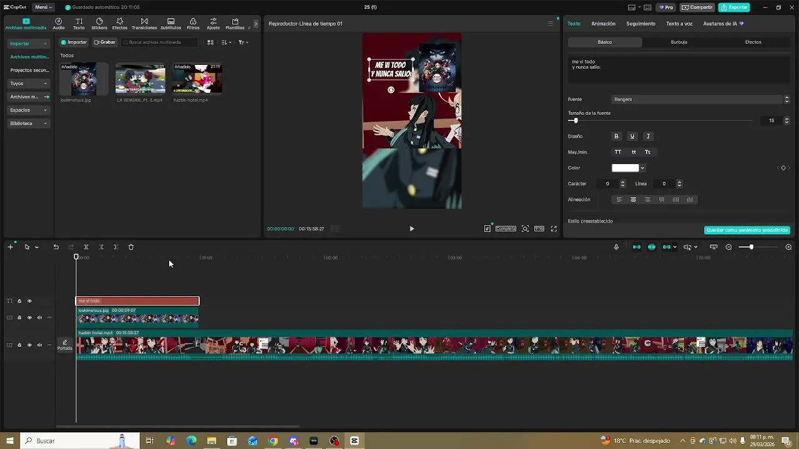Delete selected clip with trash icon
Screen dimensions: 799x449
click(131, 247)
